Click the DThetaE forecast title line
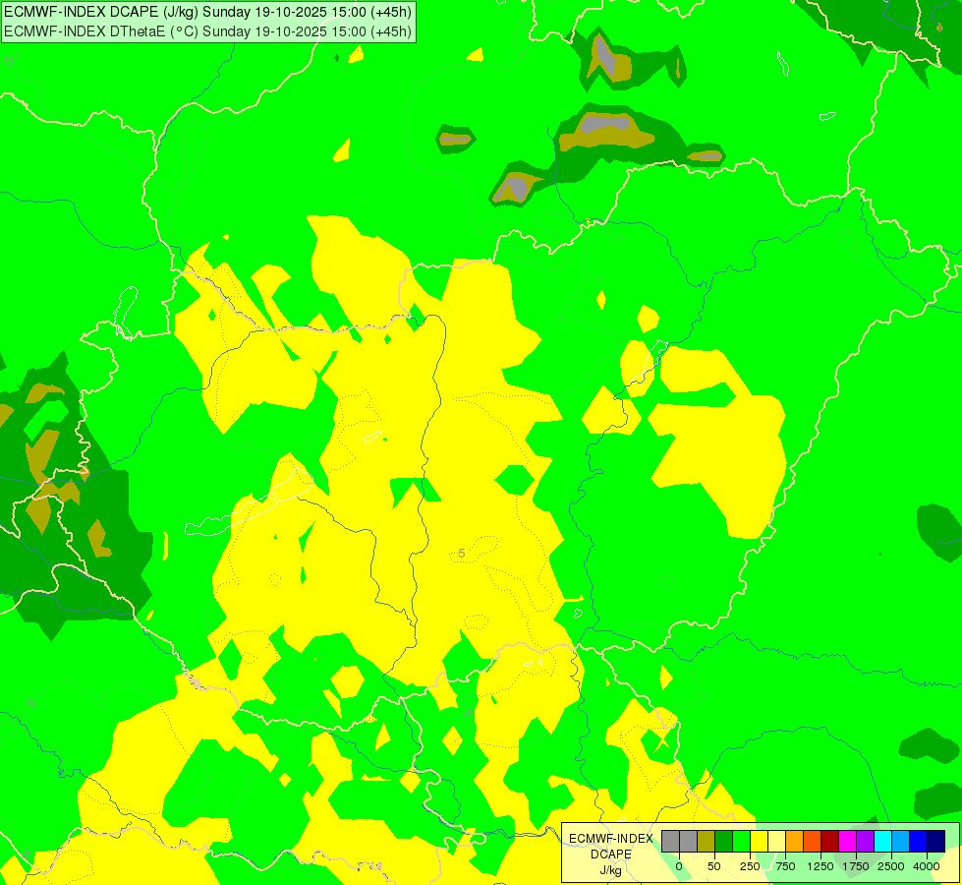This screenshot has width=962, height=885. coord(208,31)
